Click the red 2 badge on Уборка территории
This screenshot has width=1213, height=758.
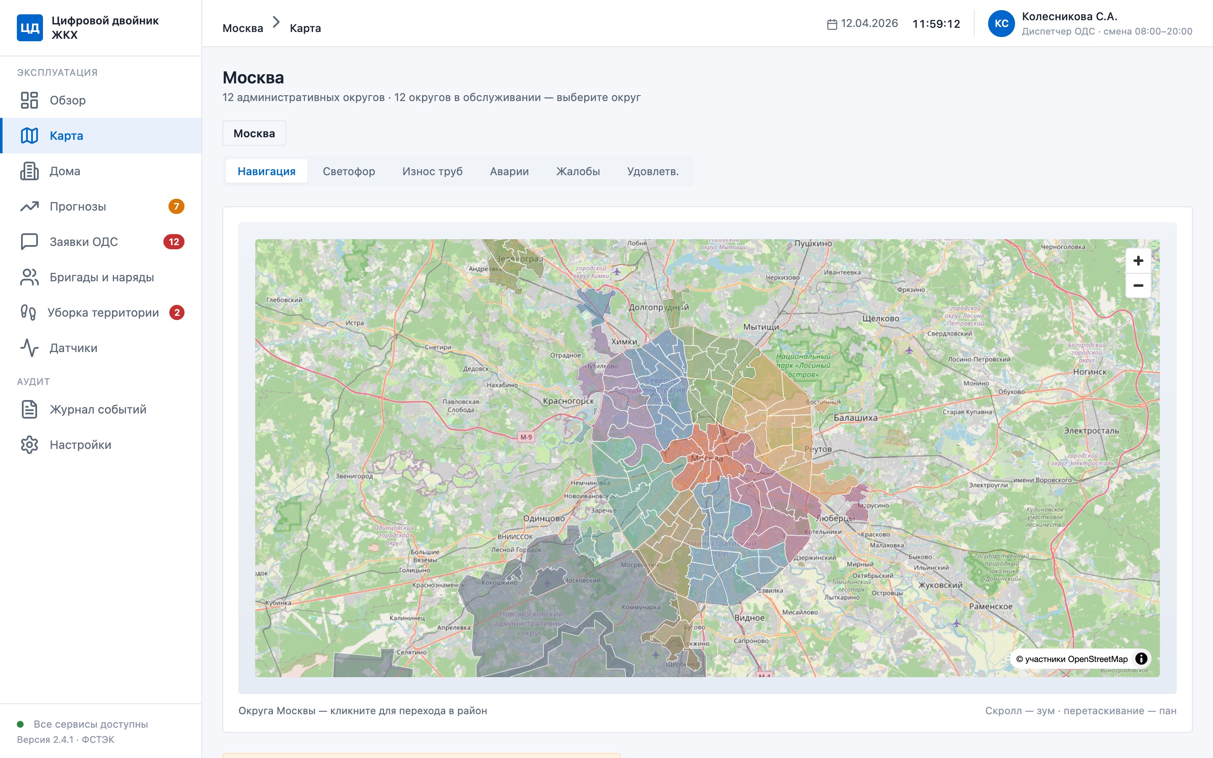coord(177,313)
